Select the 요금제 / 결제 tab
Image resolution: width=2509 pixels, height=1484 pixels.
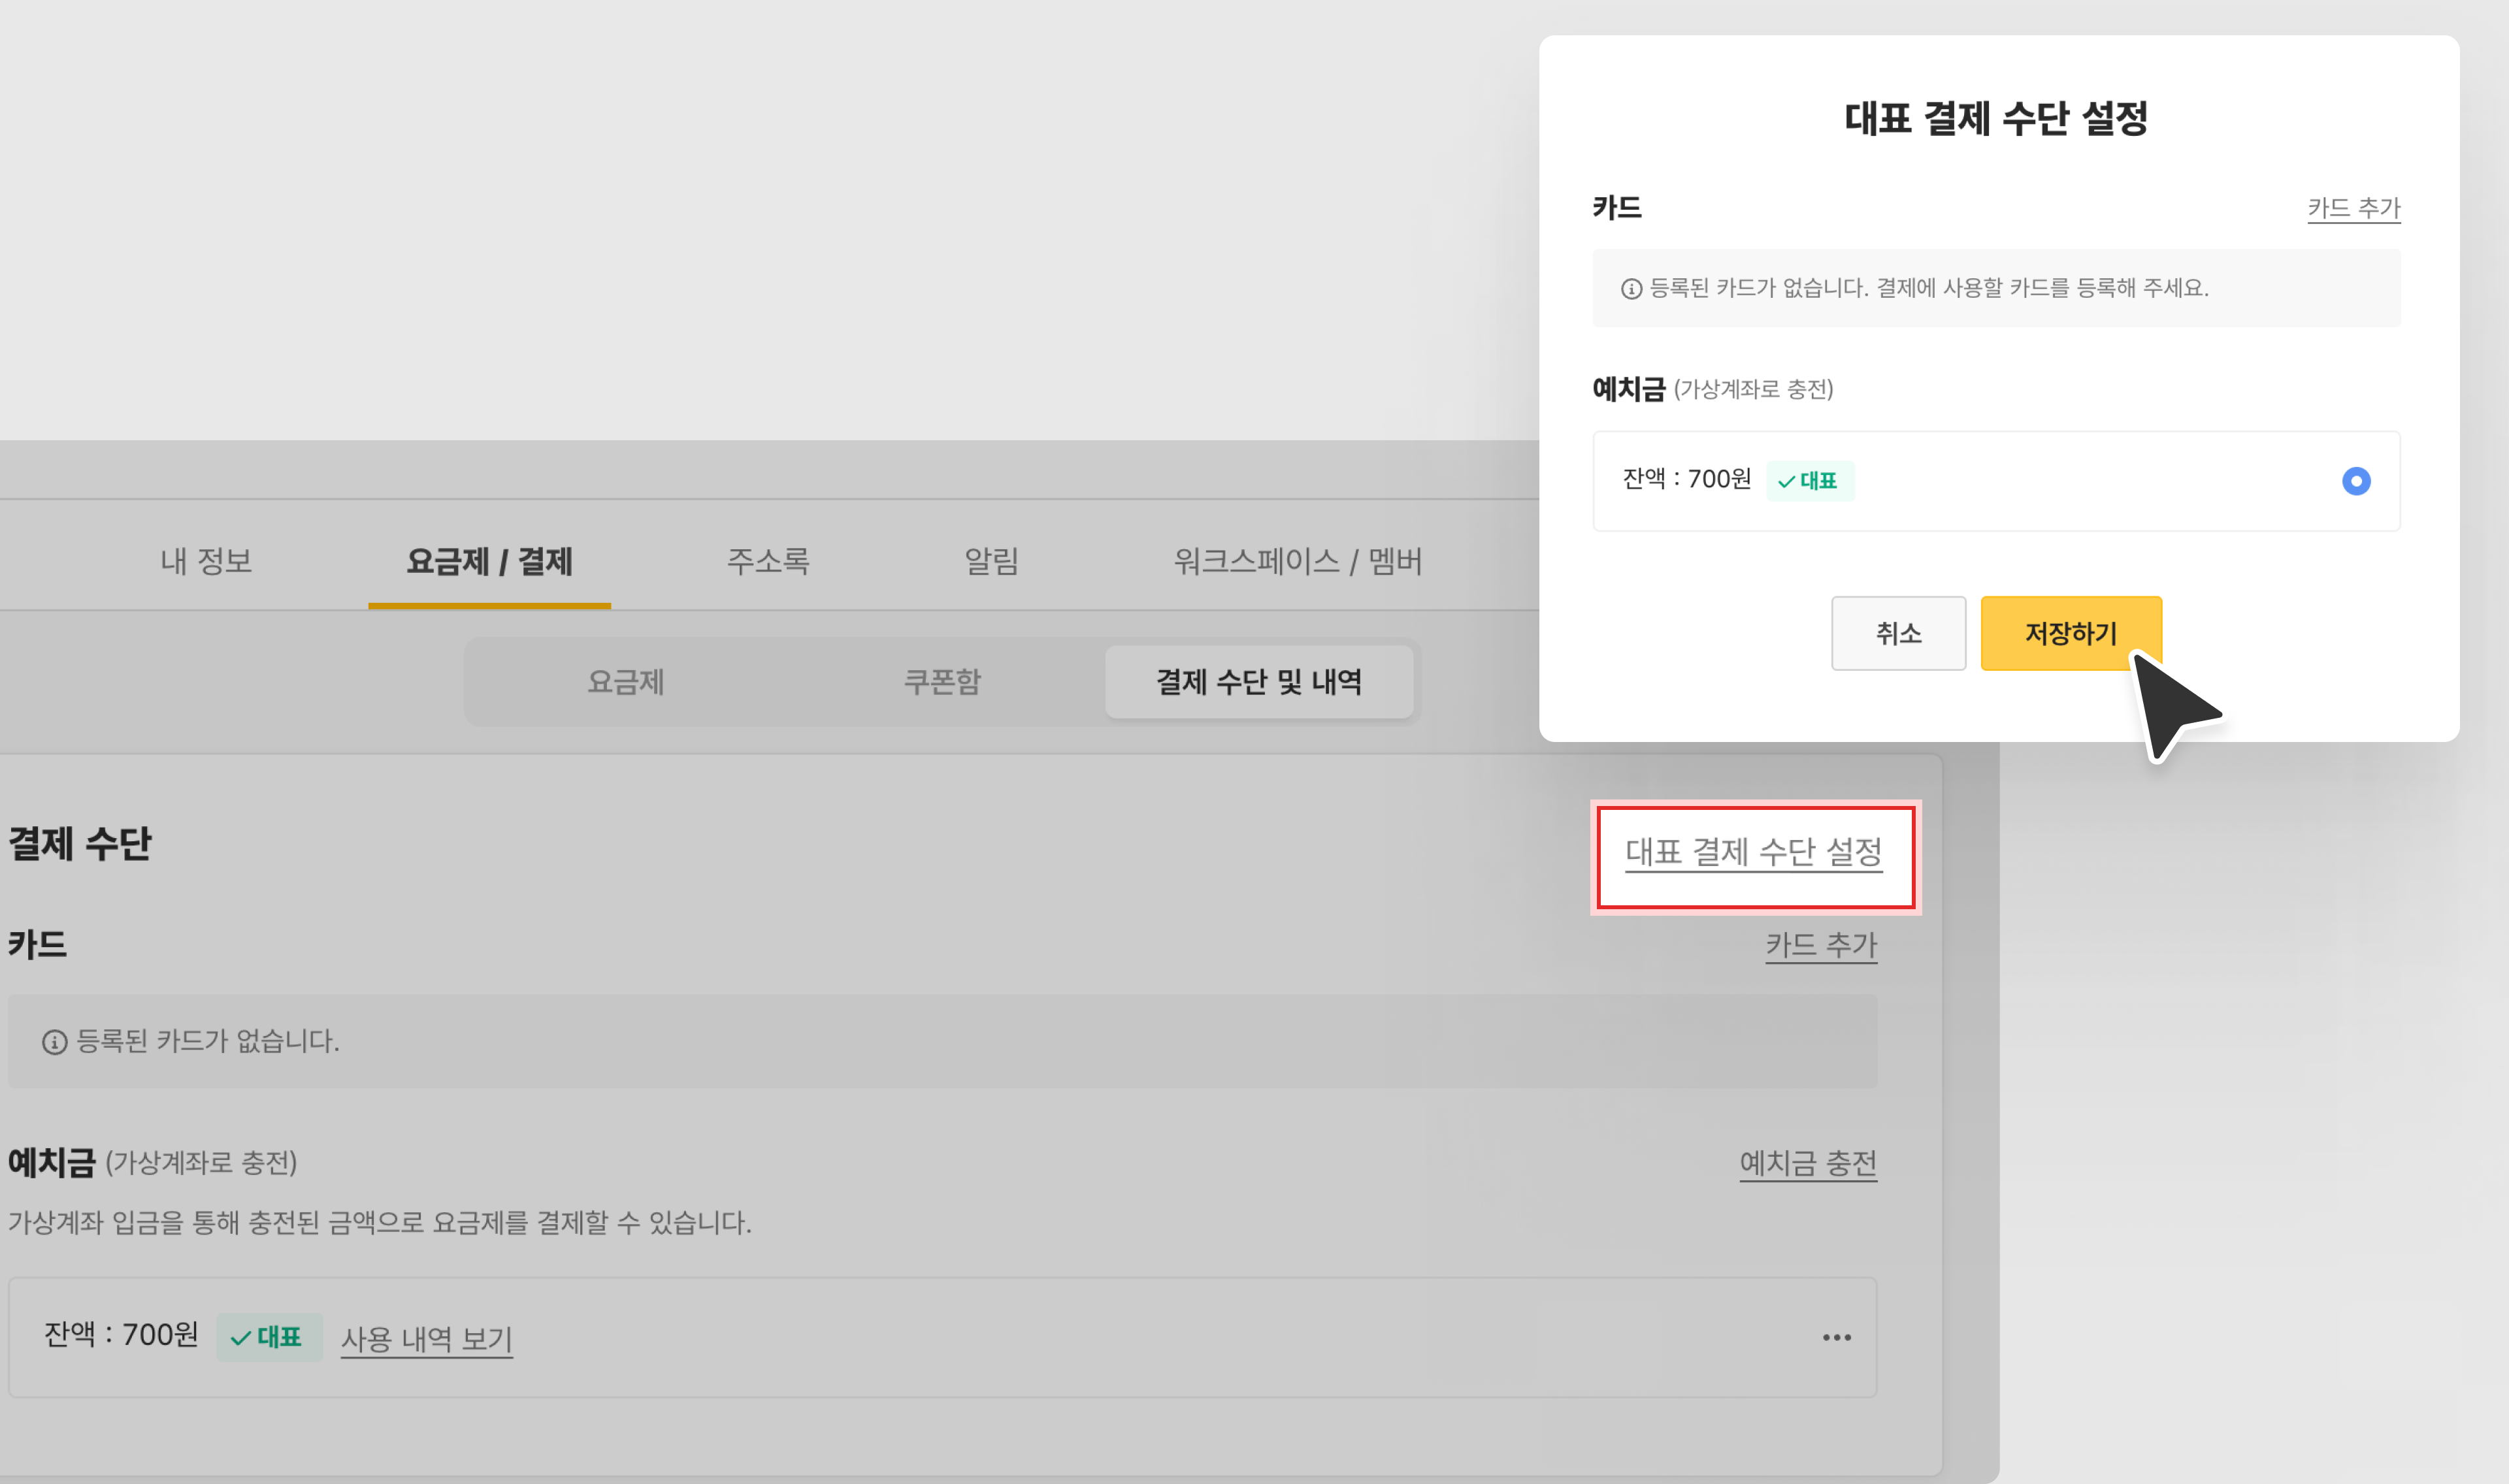tap(489, 561)
